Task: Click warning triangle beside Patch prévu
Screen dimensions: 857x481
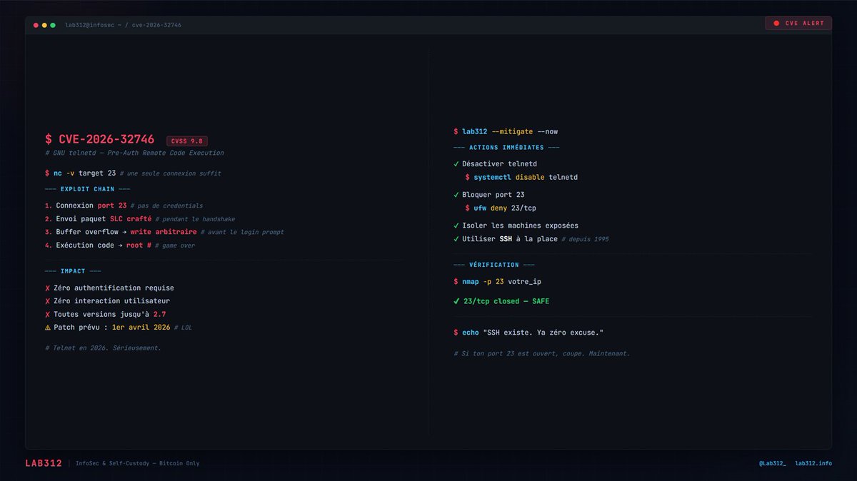Action: tap(48, 328)
